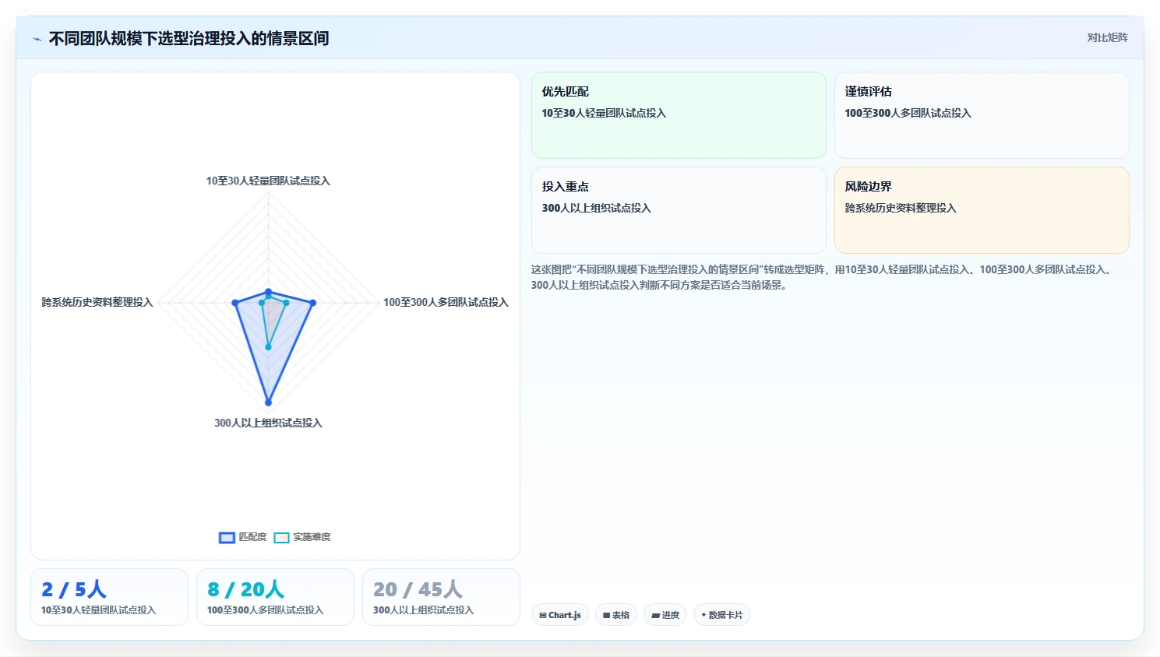Click 300人以上组织试点投入 text inside the 投入重点 card
This screenshot has height=657, width=1160.
pyautogui.click(x=596, y=208)
